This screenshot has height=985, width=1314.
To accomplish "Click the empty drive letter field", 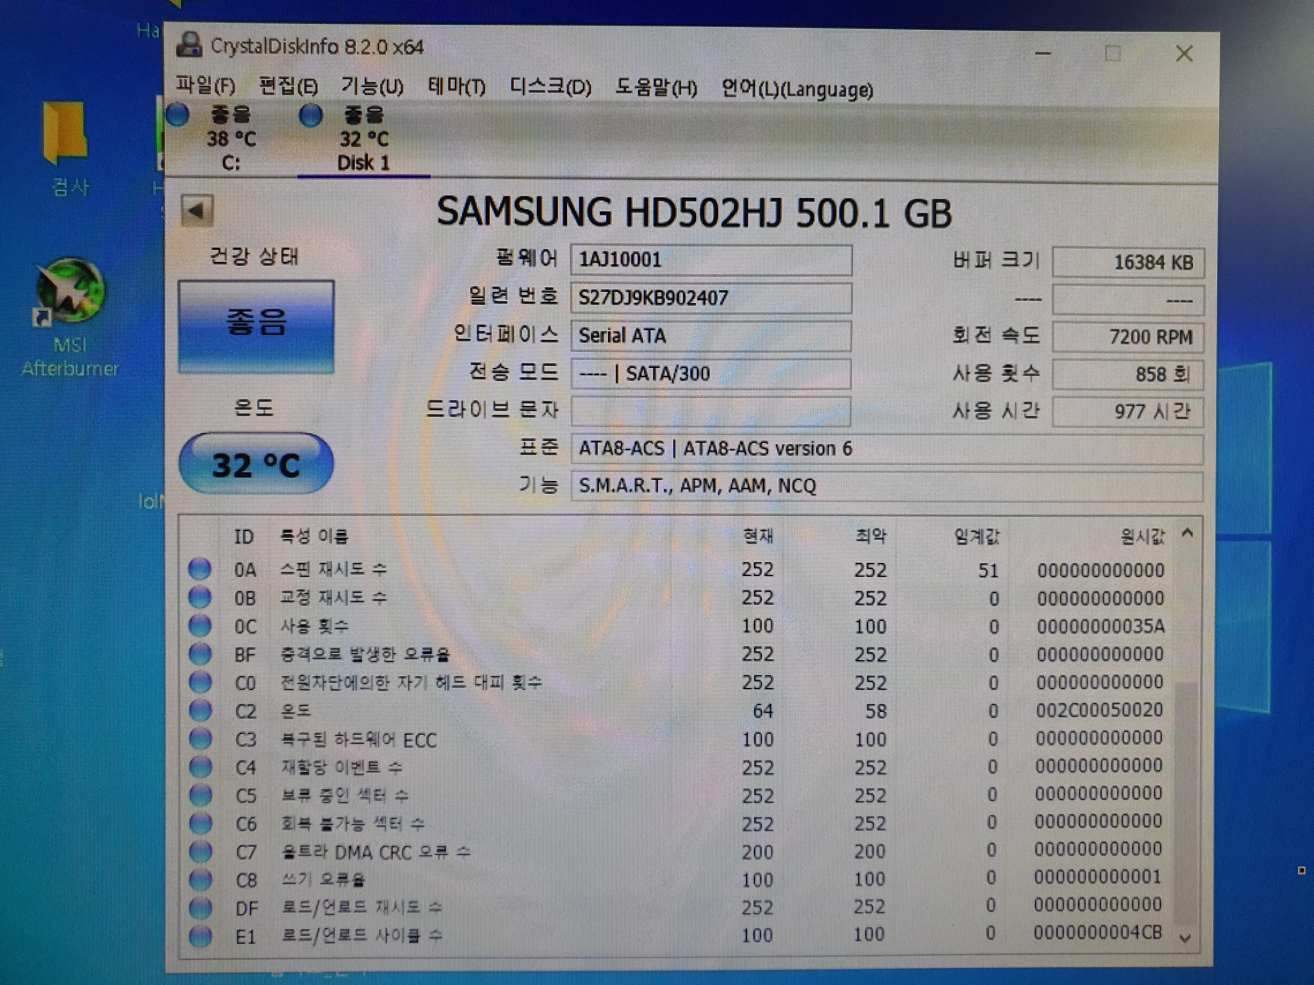I will pos(710,411).
